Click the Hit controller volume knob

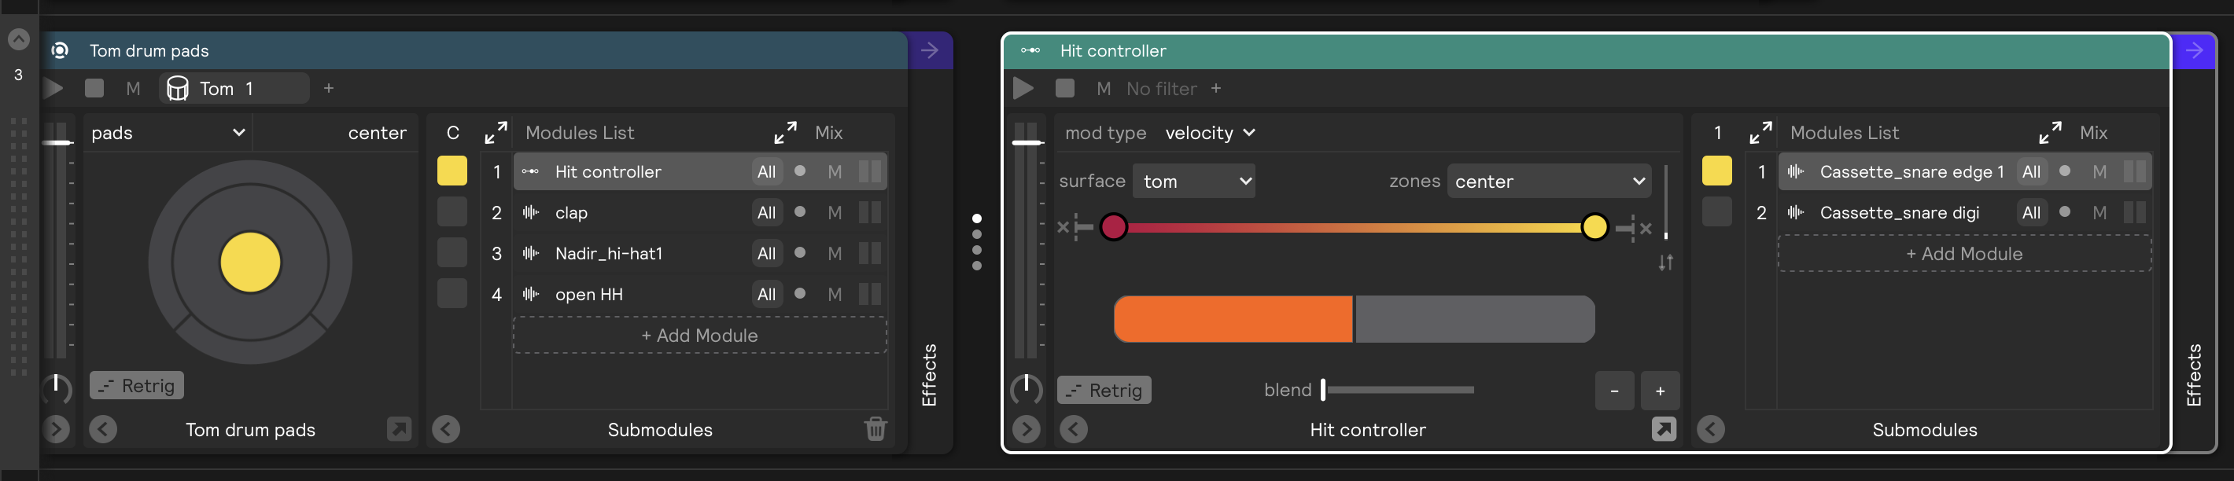tap(1026, 389)
